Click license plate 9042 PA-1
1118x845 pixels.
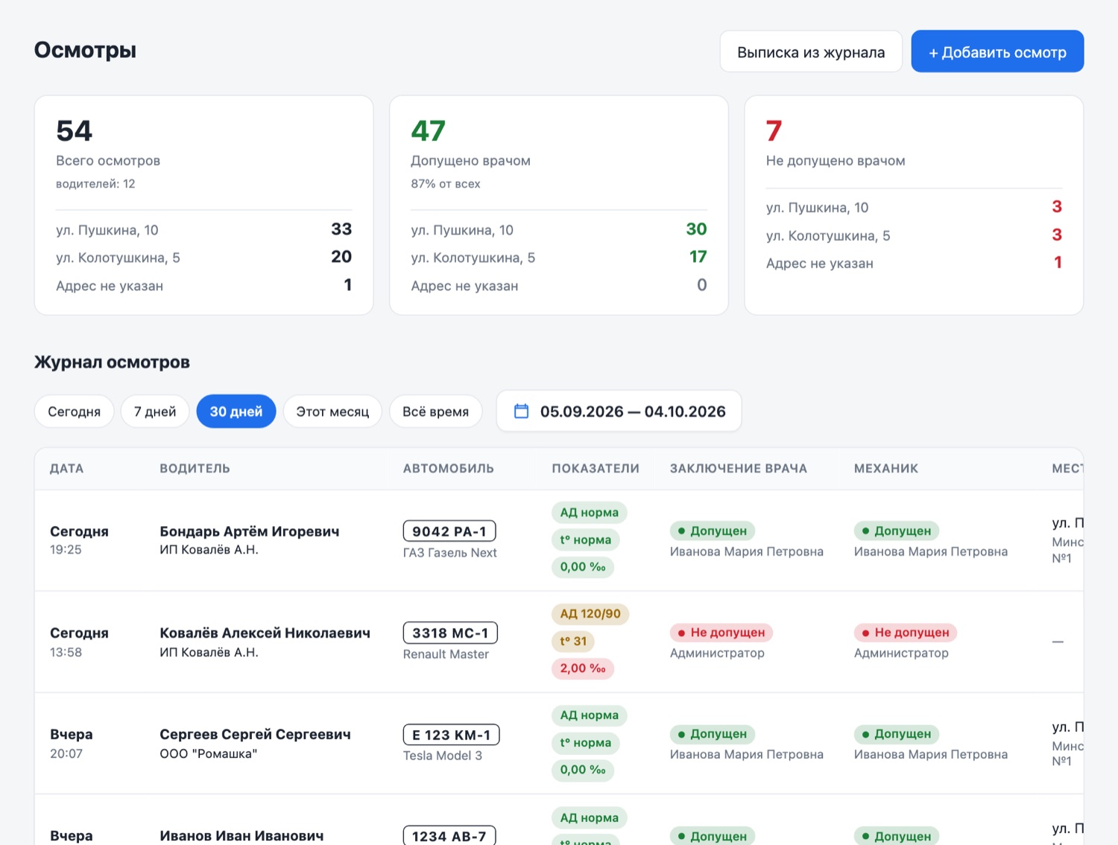point(449,531)
